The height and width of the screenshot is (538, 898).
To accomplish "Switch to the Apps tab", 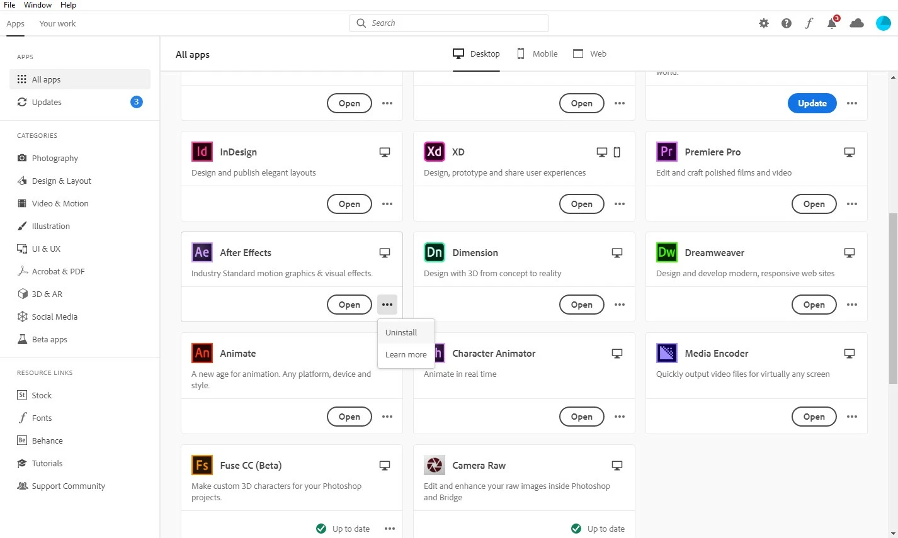I will point(15,24).
